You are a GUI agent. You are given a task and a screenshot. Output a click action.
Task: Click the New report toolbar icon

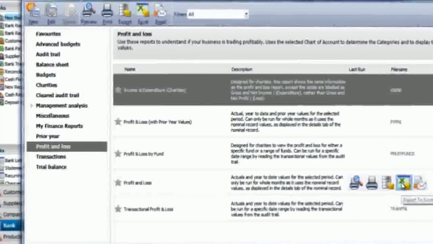33,14
